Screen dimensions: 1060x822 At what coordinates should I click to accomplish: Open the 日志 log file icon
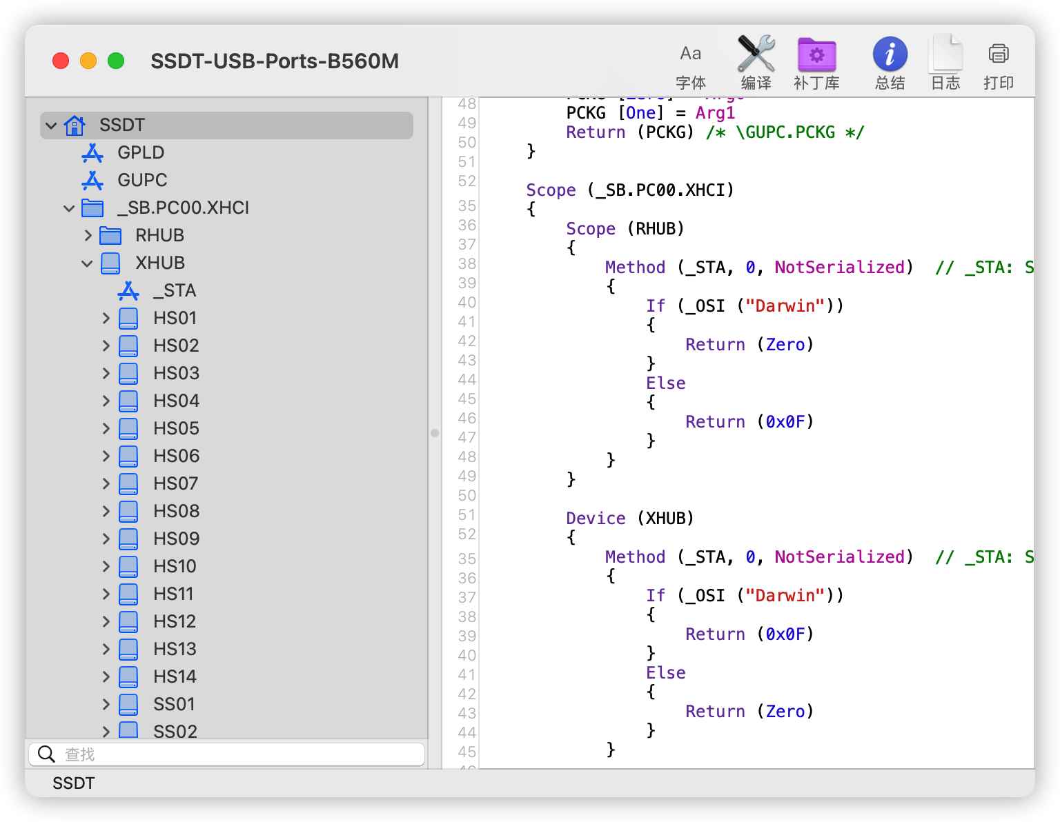945,54
